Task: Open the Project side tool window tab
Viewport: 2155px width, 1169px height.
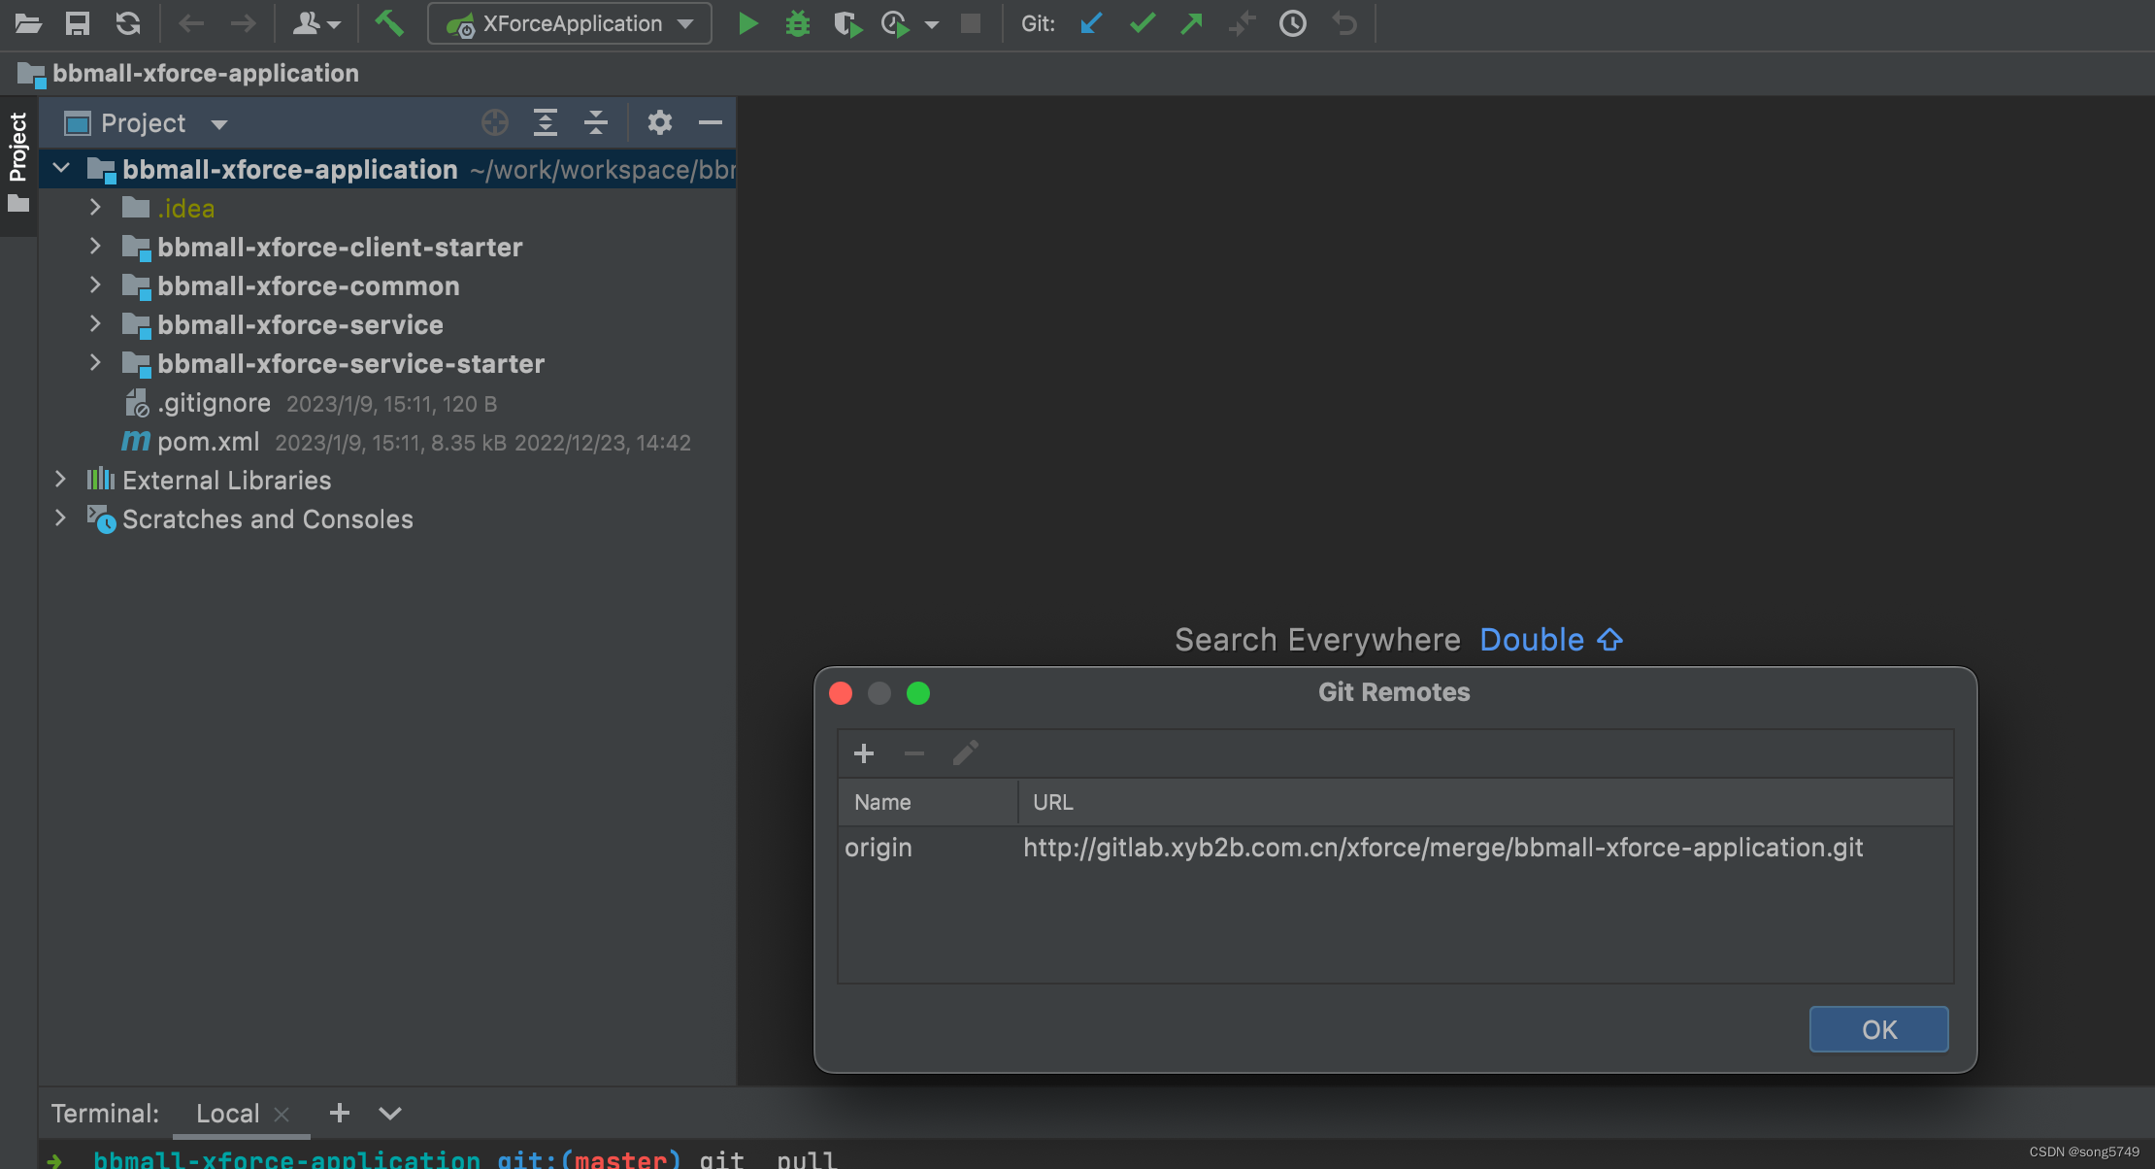Action: coord(17,148)
